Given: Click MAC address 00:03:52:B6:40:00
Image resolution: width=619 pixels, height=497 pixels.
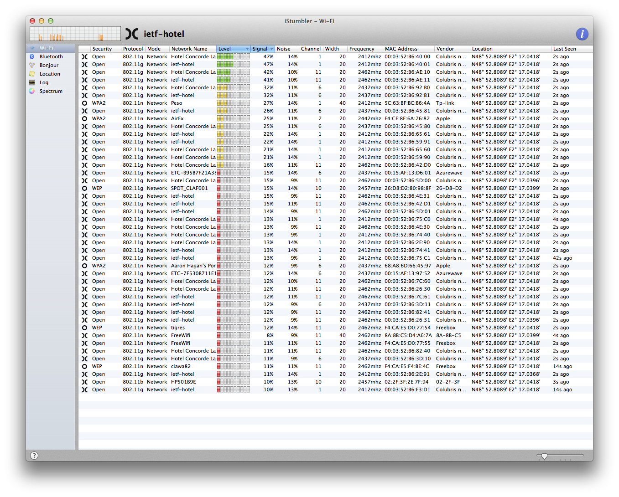Looking at the screenshot, I should click(407, 56).
